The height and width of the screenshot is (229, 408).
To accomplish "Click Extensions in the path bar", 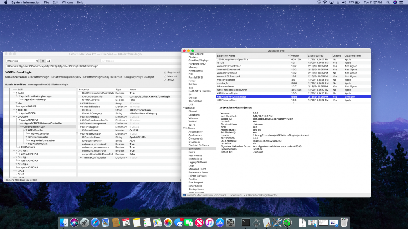I will coord(236,195).
